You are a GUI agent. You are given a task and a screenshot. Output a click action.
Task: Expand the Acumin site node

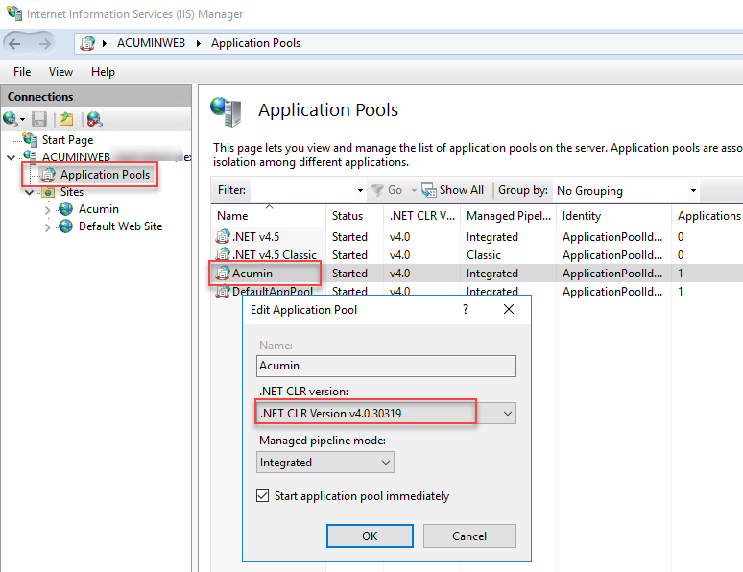pyautogui.click(x=47, y=210)
